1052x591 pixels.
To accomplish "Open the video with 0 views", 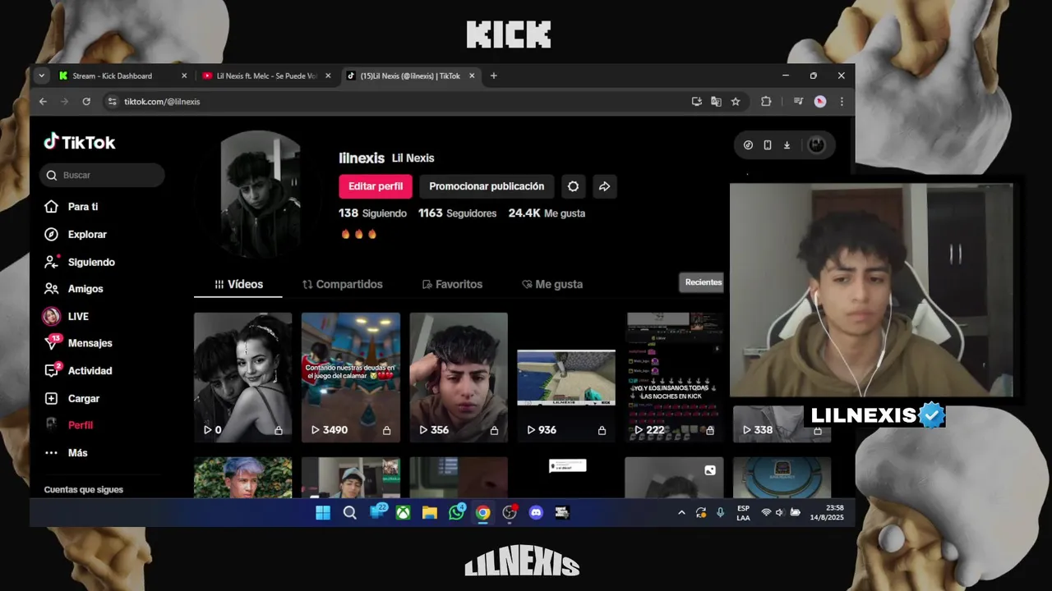I will coord(242,377).
